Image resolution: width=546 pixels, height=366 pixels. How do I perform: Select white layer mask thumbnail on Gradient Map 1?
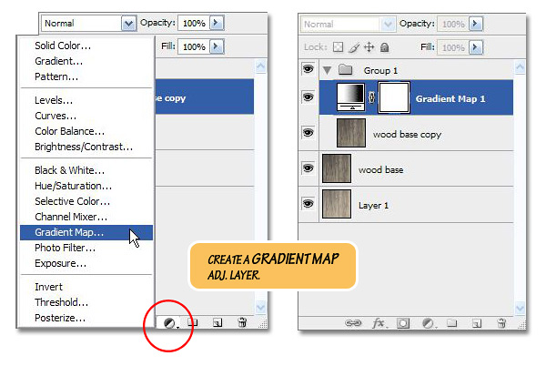[394, 97]
